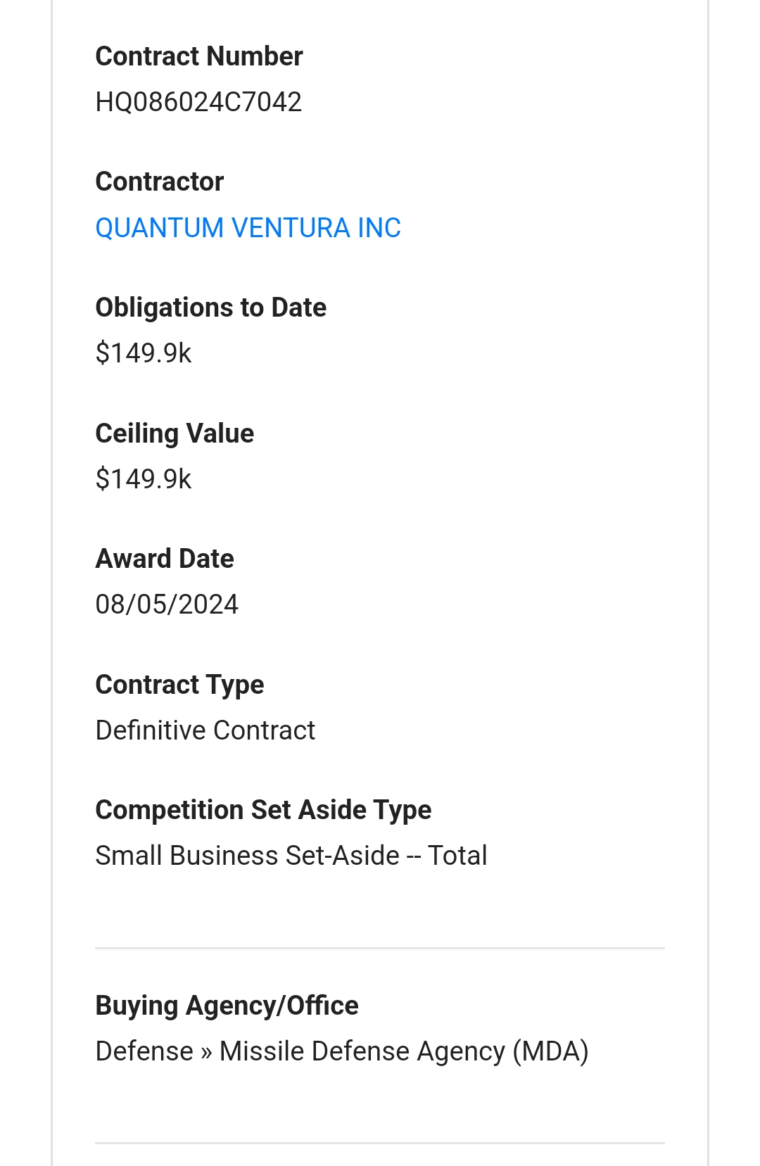Select Missile Defense Agency (MDA) text

[404, 1051]
